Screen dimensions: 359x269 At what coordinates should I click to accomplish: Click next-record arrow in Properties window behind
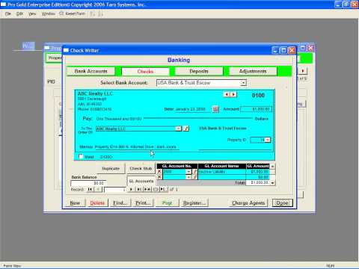[303, 71]
